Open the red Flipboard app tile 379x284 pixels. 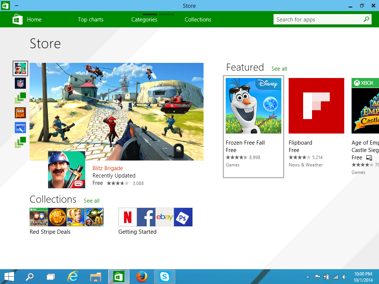coord(316,105)
